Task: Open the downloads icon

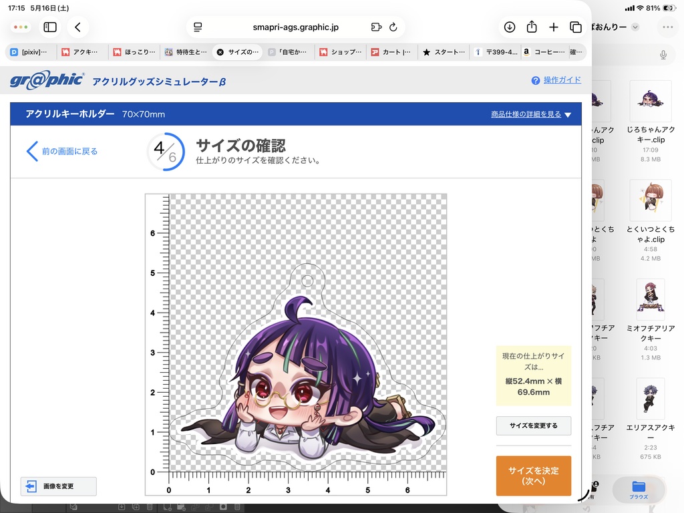Action: coord(510,27)
